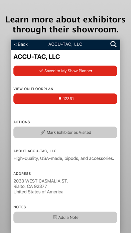The image size is (131, 233).
Task: Mark Exhibitor as Visited
Action: coord(65,132)
